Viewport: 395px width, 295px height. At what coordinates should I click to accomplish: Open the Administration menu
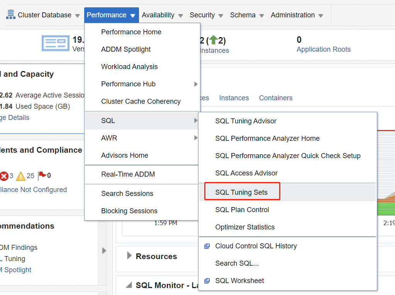[x=297, y=15]
